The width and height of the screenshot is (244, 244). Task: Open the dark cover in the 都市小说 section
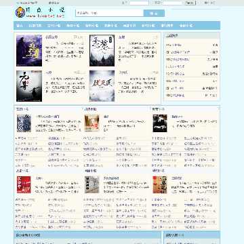click(160, 123)
